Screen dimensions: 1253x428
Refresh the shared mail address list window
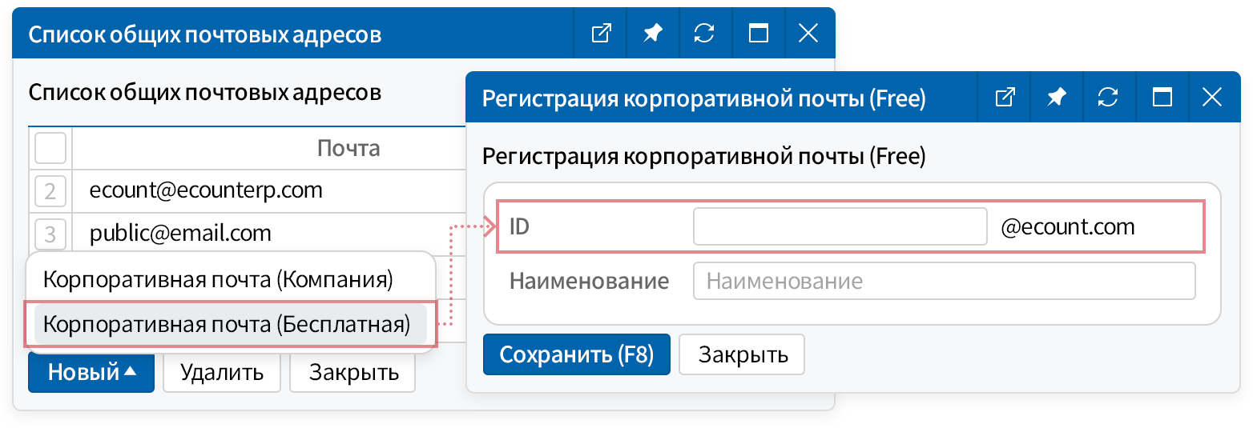pyautogui.click(x=704, y=34)
